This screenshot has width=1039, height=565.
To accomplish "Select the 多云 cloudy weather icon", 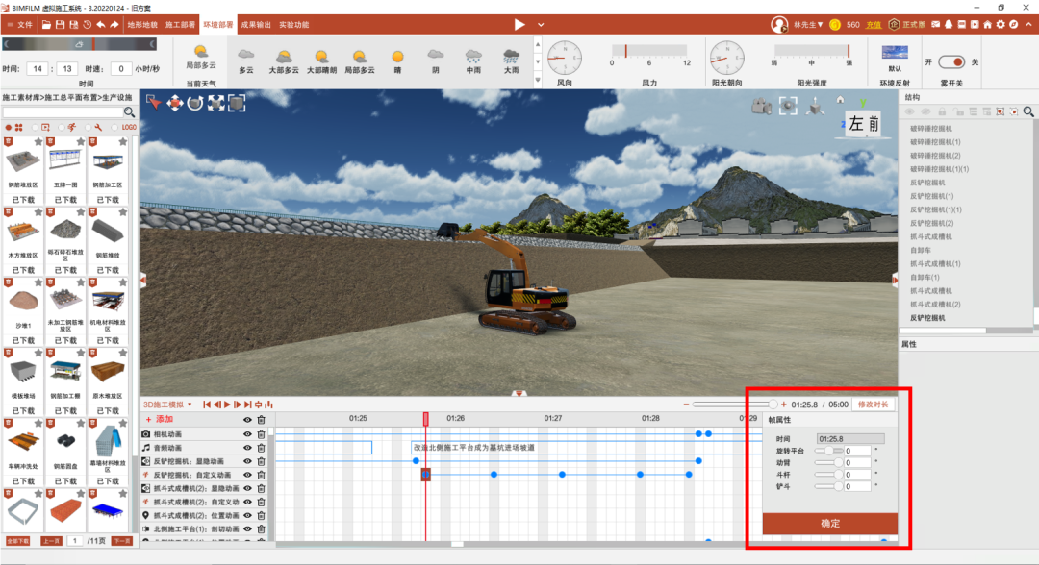I will point(246,54).
